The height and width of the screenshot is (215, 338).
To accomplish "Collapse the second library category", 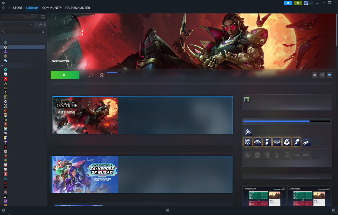I will point(2,65).
